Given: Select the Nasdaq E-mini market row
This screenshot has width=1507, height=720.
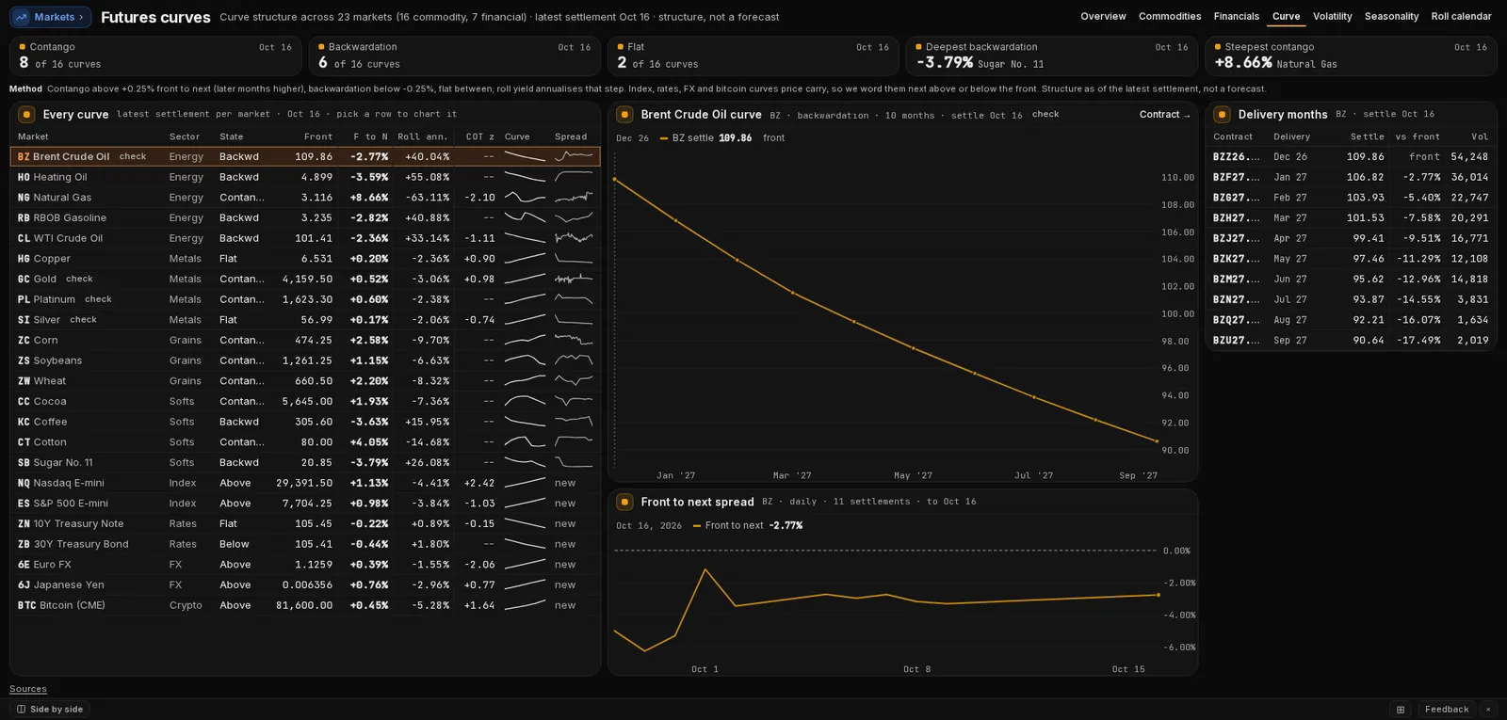Looking at the screenshot, I should point(305,484).
